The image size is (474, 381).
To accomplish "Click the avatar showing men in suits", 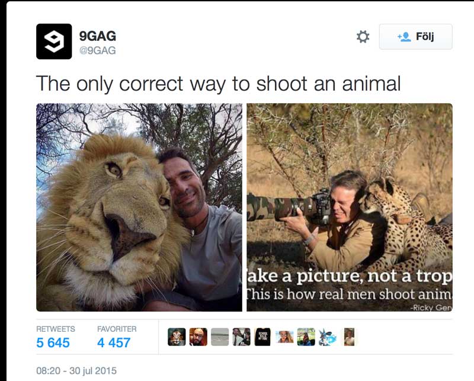I will [241, 337].
